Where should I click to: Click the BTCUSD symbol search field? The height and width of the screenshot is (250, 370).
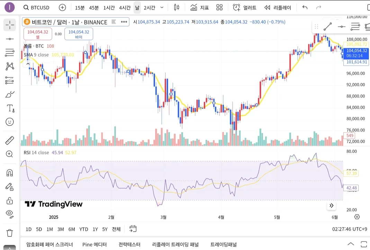[36, 7]
